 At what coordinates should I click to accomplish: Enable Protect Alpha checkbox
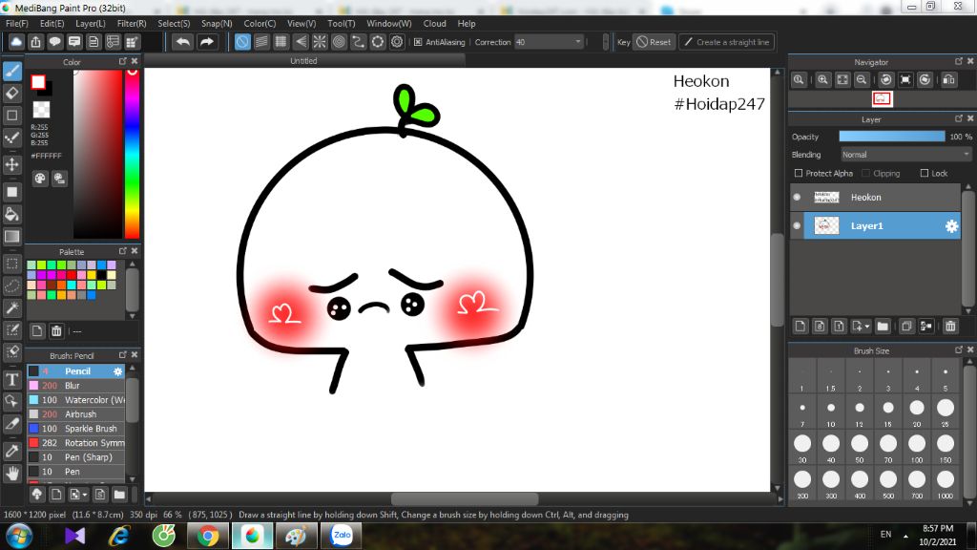[799, 174]
